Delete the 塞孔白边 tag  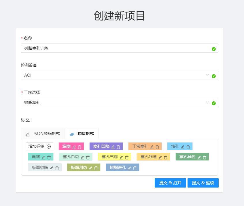coord(88,158)
